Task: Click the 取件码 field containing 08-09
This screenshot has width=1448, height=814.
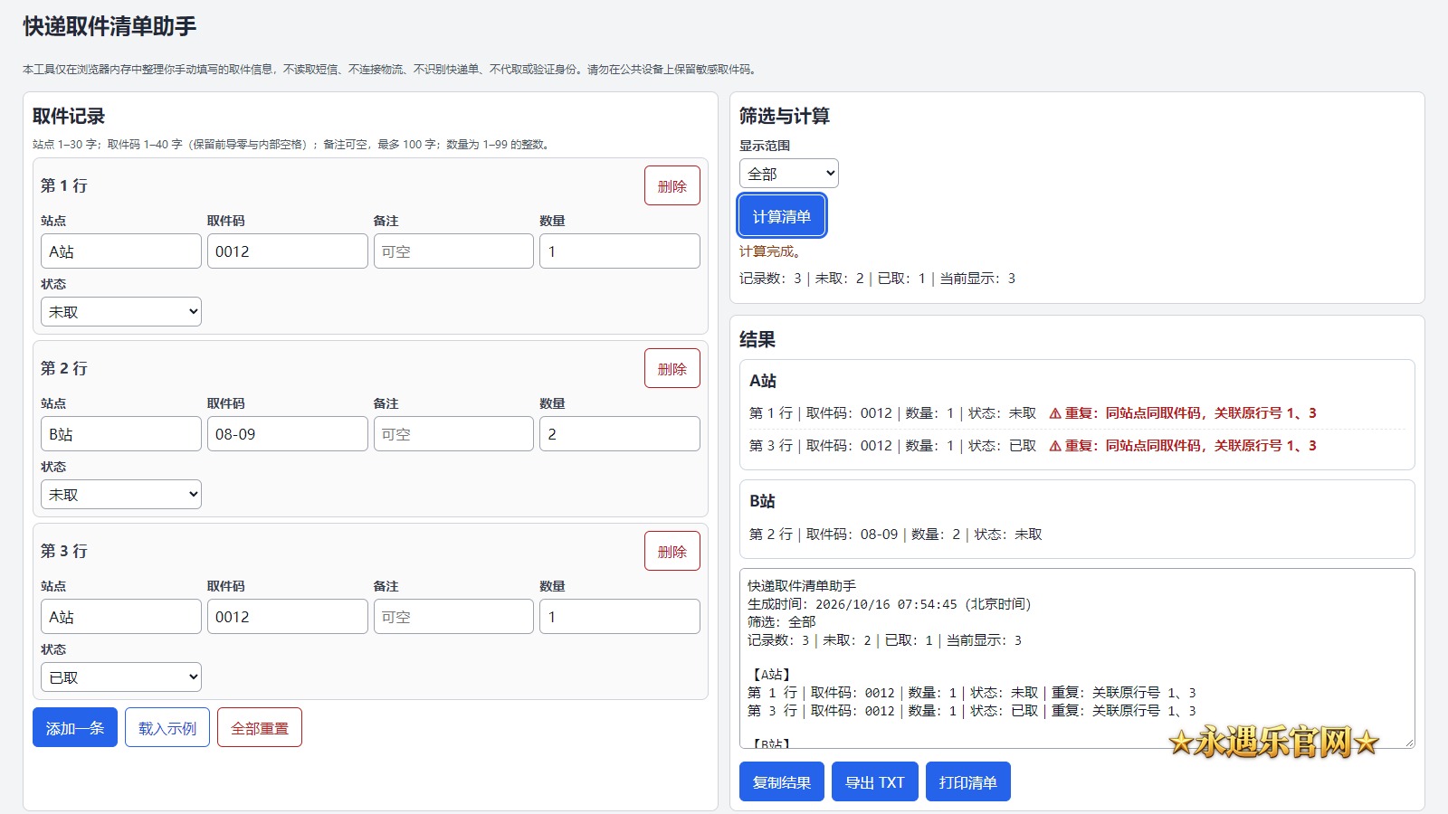Action: pyautogui.click(x=288, y=434)
